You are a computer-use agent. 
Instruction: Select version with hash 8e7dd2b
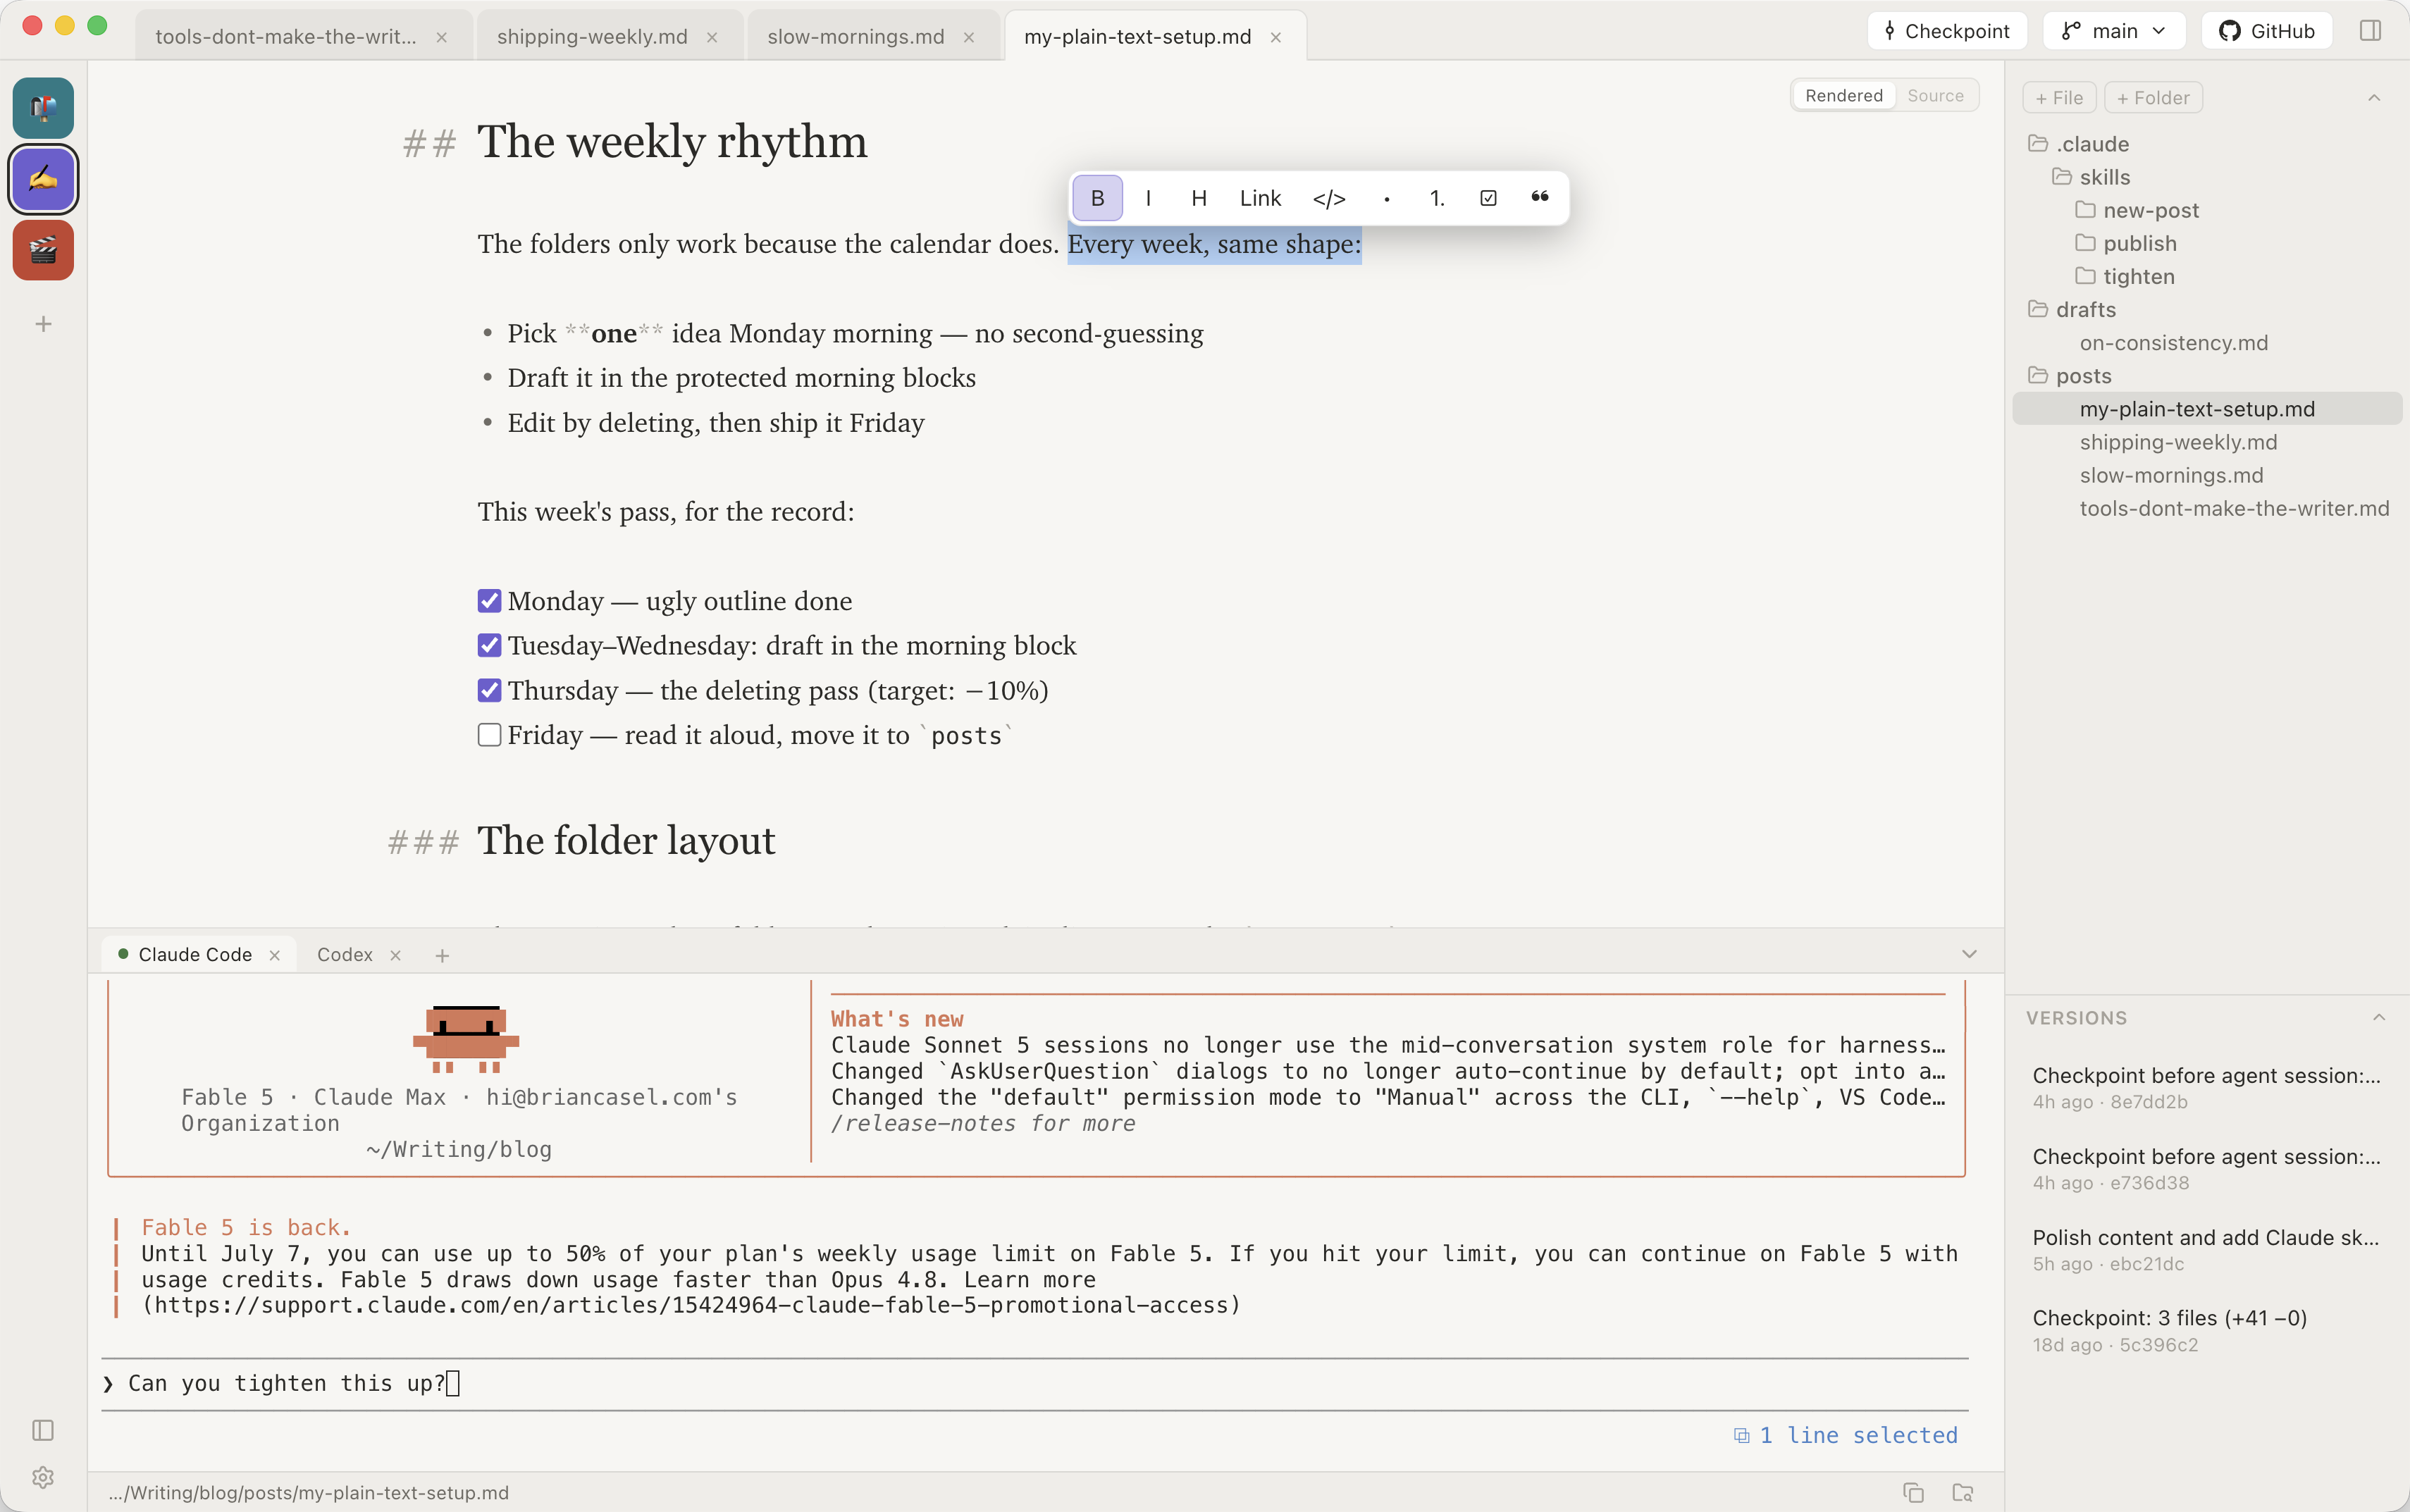2207,1088
